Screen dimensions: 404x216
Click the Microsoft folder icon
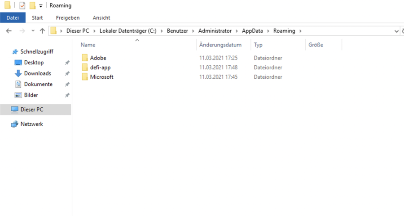pos(85,77)
